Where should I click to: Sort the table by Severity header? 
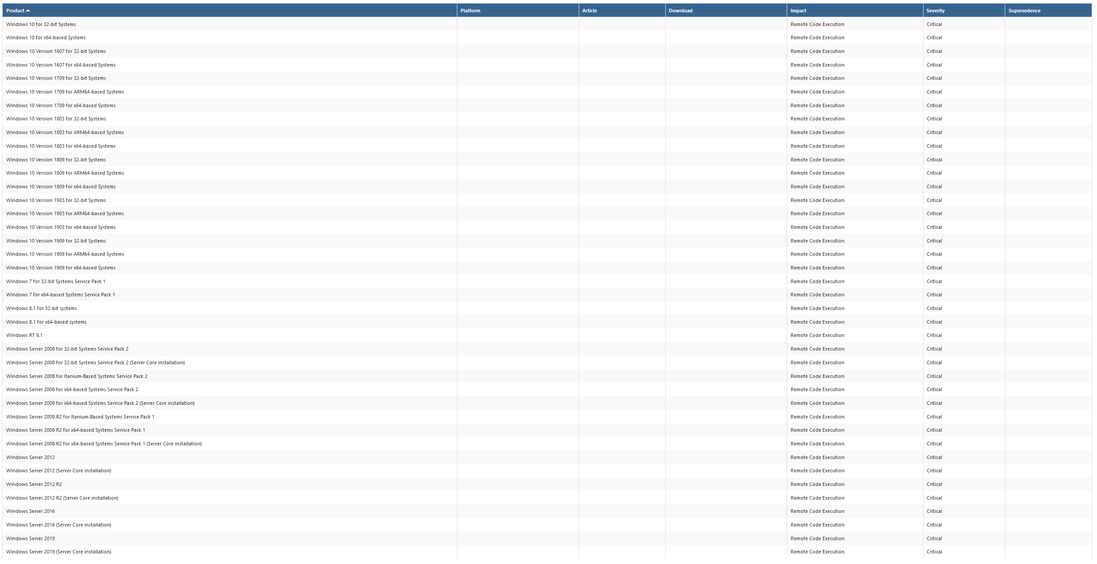click(935, 11)
